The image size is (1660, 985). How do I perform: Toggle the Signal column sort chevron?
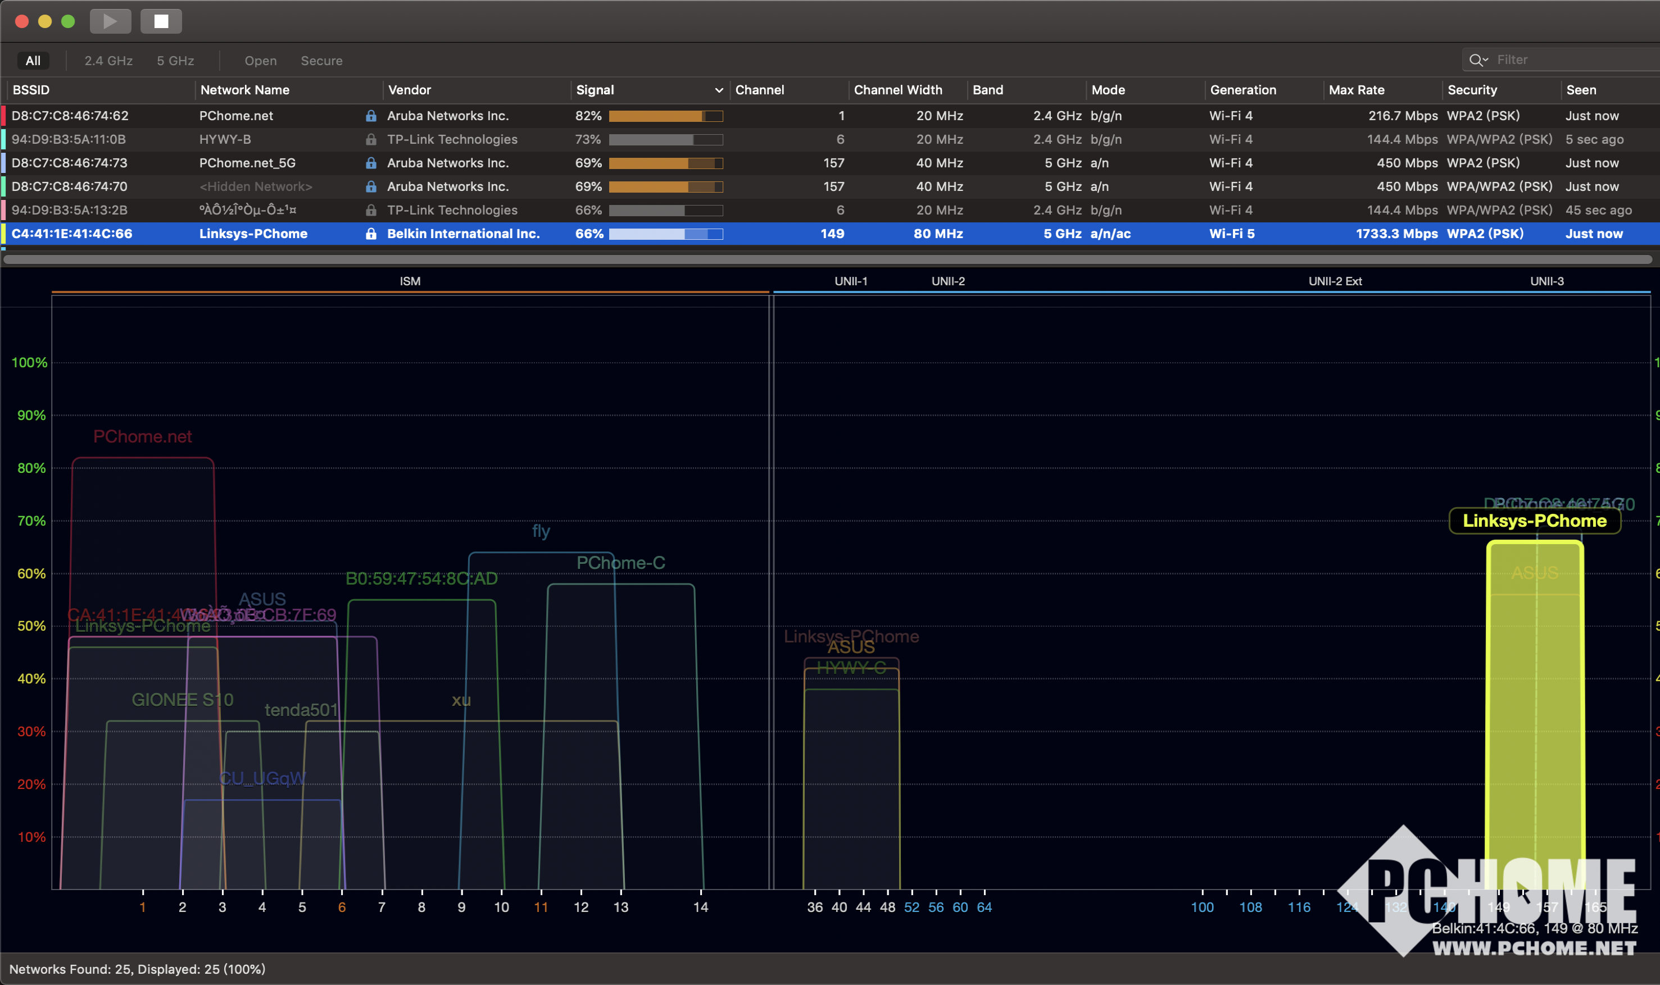pos(718,90)
